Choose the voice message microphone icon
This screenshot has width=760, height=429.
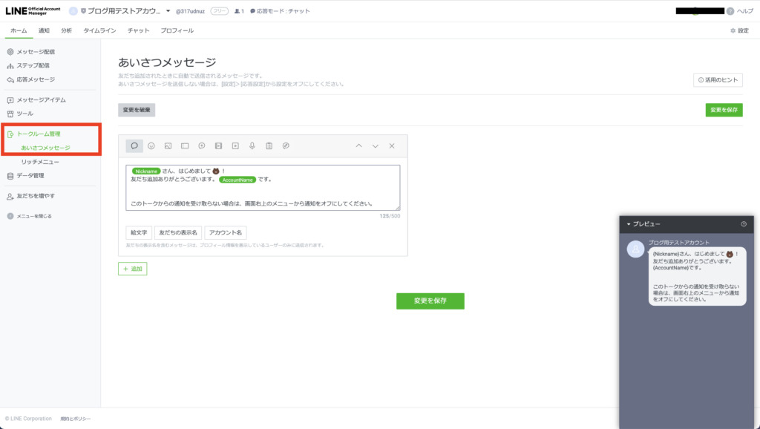click(x=252, y=146)
